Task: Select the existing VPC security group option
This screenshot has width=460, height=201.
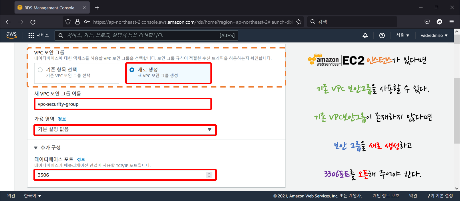Action: click(x=77, y=73)
